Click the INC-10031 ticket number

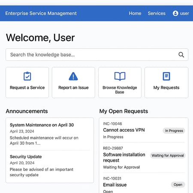[112, 178]
